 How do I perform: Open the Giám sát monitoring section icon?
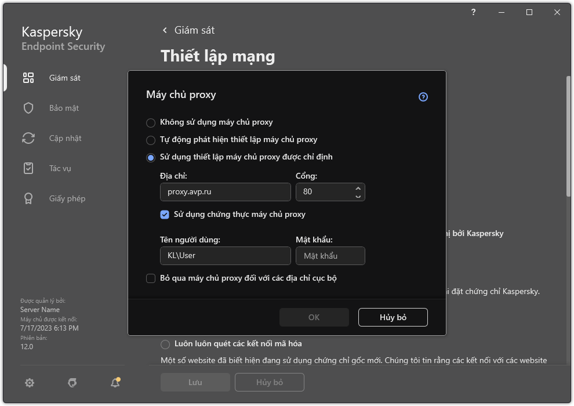[x=28, y=77]
